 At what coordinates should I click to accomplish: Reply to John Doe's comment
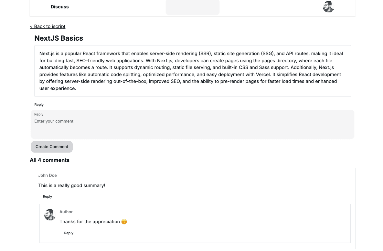[x=48, y=196]
